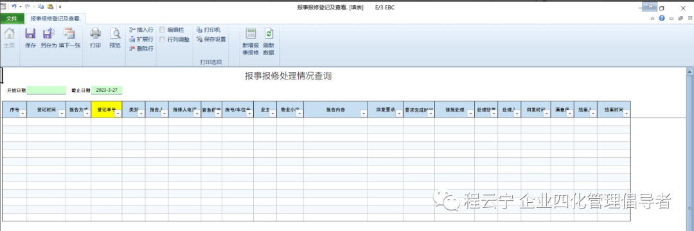694x231 pixels.
Task: Click the inner window restore icon
Action: 681,18
